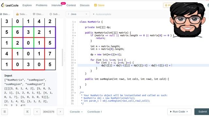Viewport: 209px width, 117px height.
Task: Fold the class NumMatrix block at line 1
Action: point(75,22)
